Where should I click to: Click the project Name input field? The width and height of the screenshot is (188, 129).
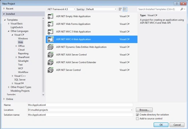pos(80,105)
